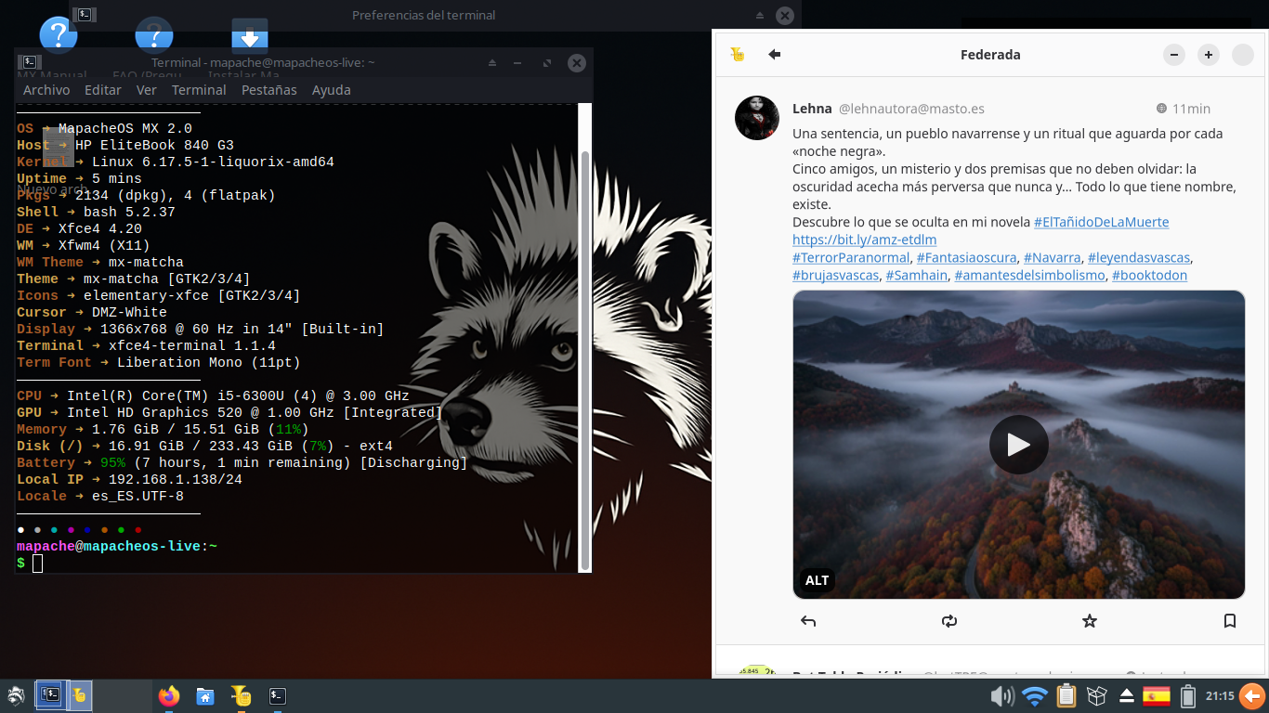Open the Archivo menu in terminal
The width and height of the screenshot is (1269, 713).
pyautogui.click(x=46, y=90)
